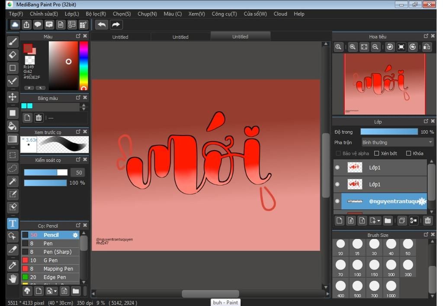Open the Pha trộn blend mode dropdown
The image size is (443, 306).
coord(397,142)
